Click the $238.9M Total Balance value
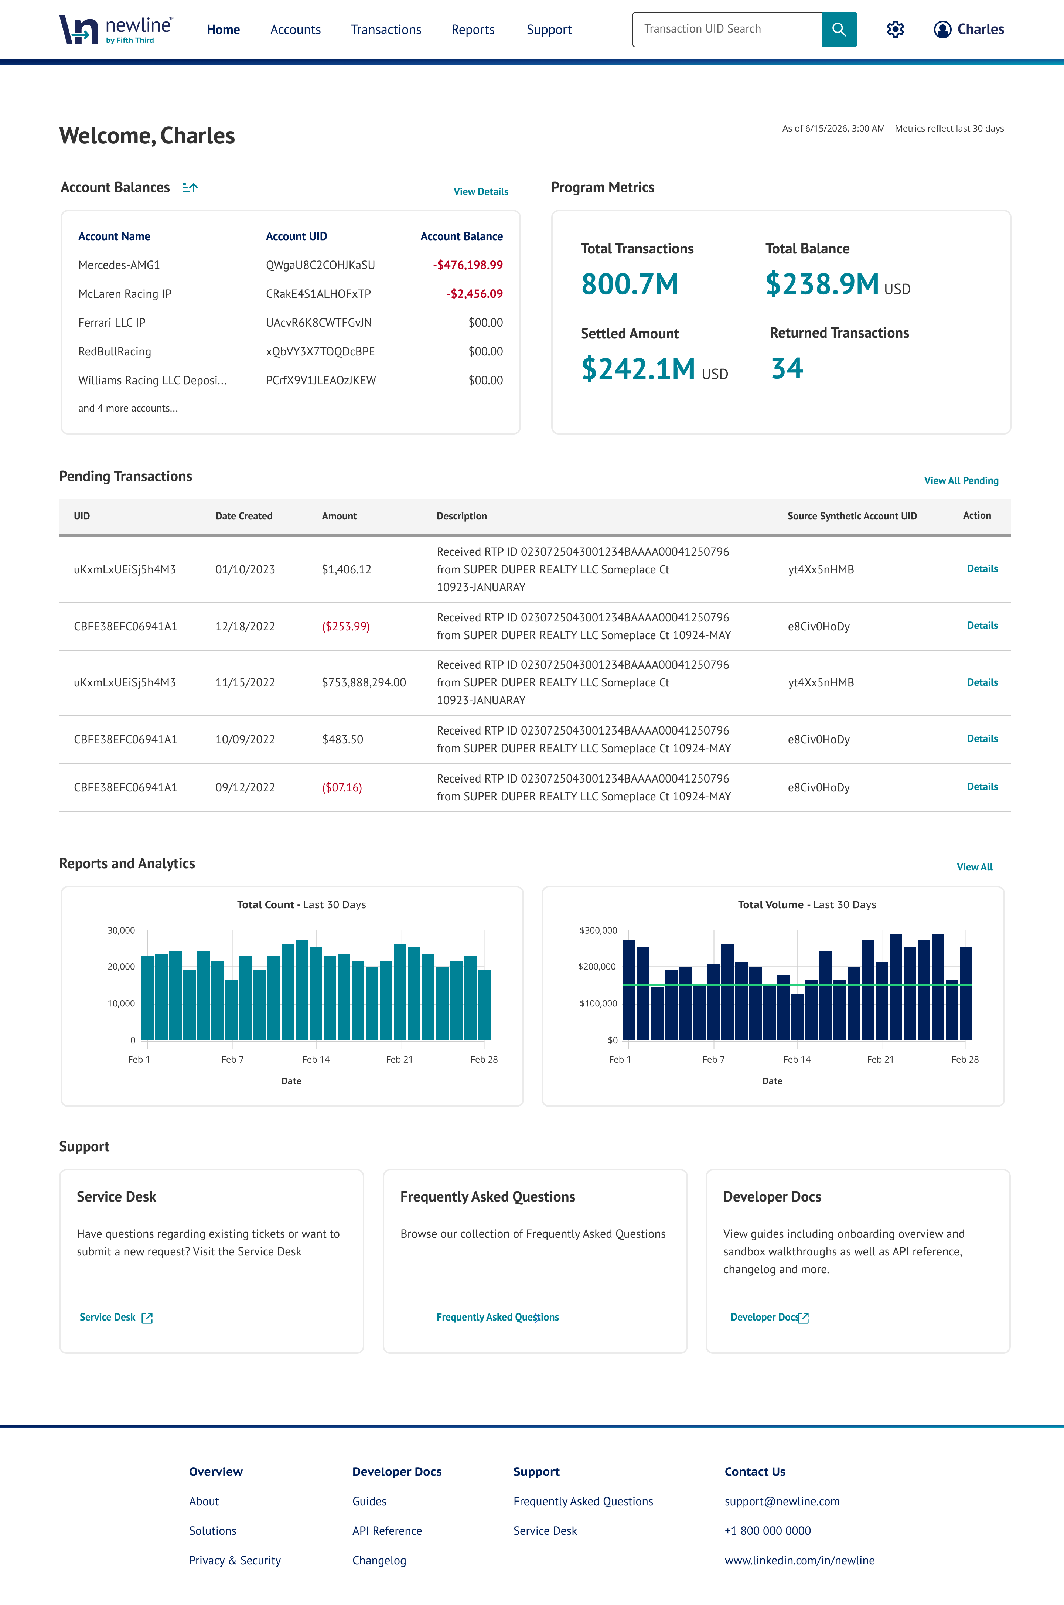Image resolution: width=1064 pixels, height=1605 pixels. 822,284
